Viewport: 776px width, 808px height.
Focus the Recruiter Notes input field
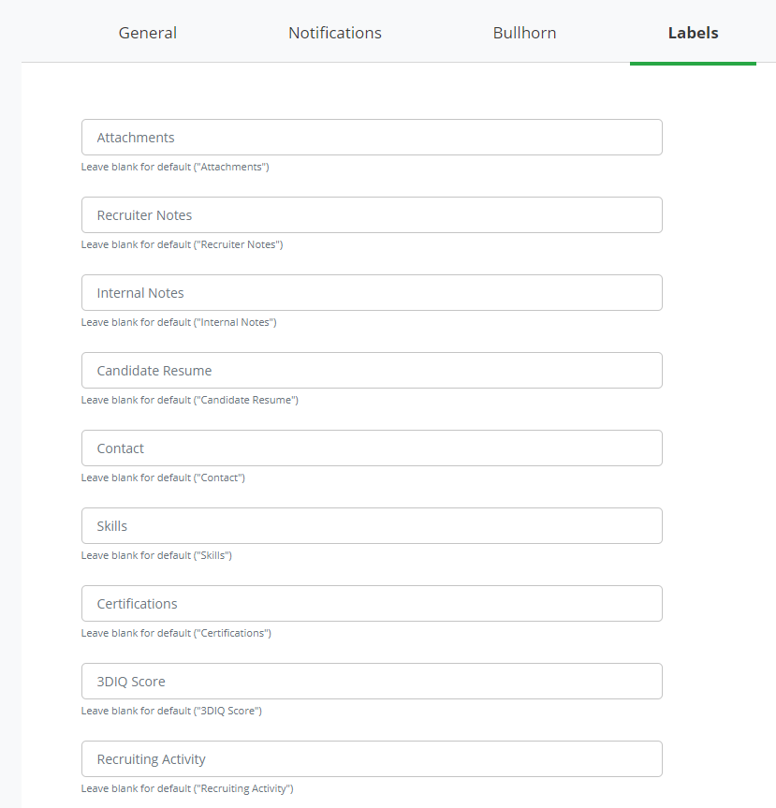pos(372,215)
